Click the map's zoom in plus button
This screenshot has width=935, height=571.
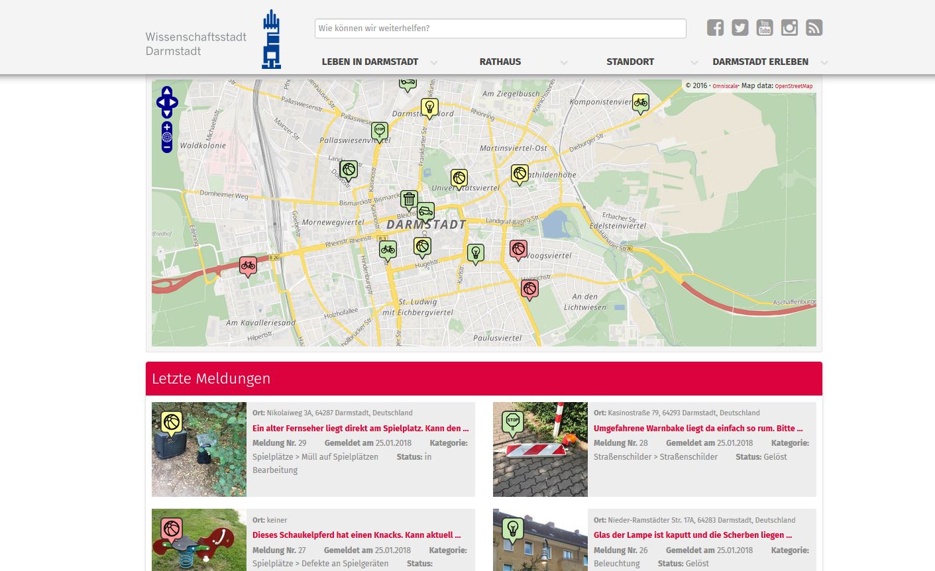[x=167, y=127]
